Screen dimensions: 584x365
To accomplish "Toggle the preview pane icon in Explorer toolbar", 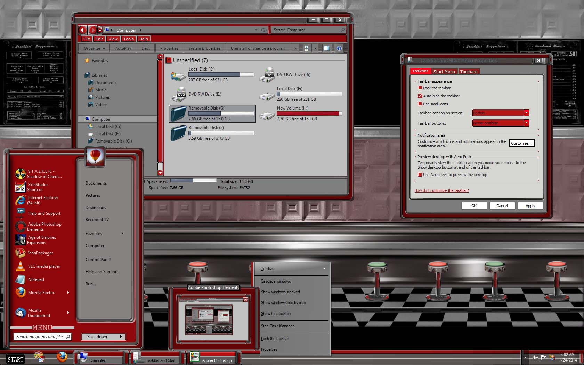I will 326,48.
